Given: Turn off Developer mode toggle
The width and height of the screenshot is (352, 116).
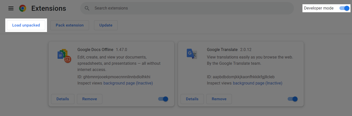Looking at the screenshot, I should (344, 8).
